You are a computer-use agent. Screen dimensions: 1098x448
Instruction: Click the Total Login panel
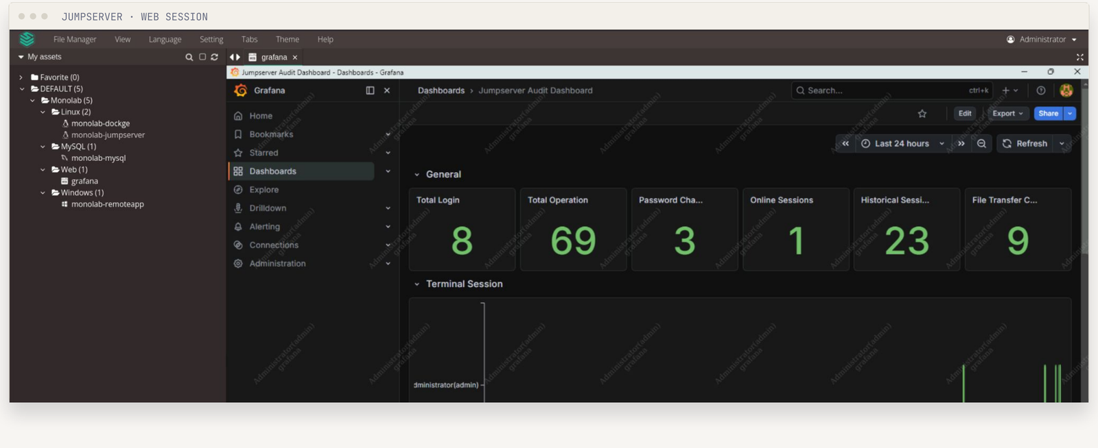click(x=462, y=229)
